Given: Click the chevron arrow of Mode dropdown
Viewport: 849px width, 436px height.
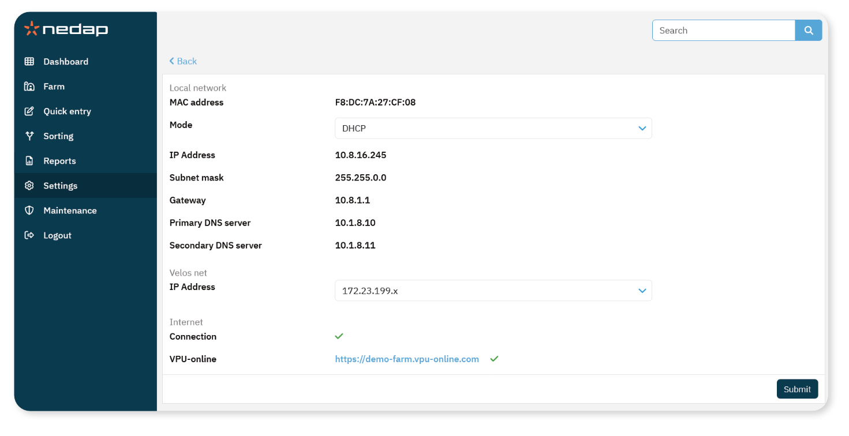Looking at the screenshot, I should [642, 129].
